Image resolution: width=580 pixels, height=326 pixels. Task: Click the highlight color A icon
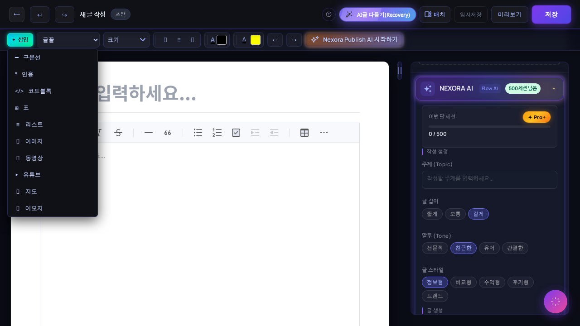[244, 40]
